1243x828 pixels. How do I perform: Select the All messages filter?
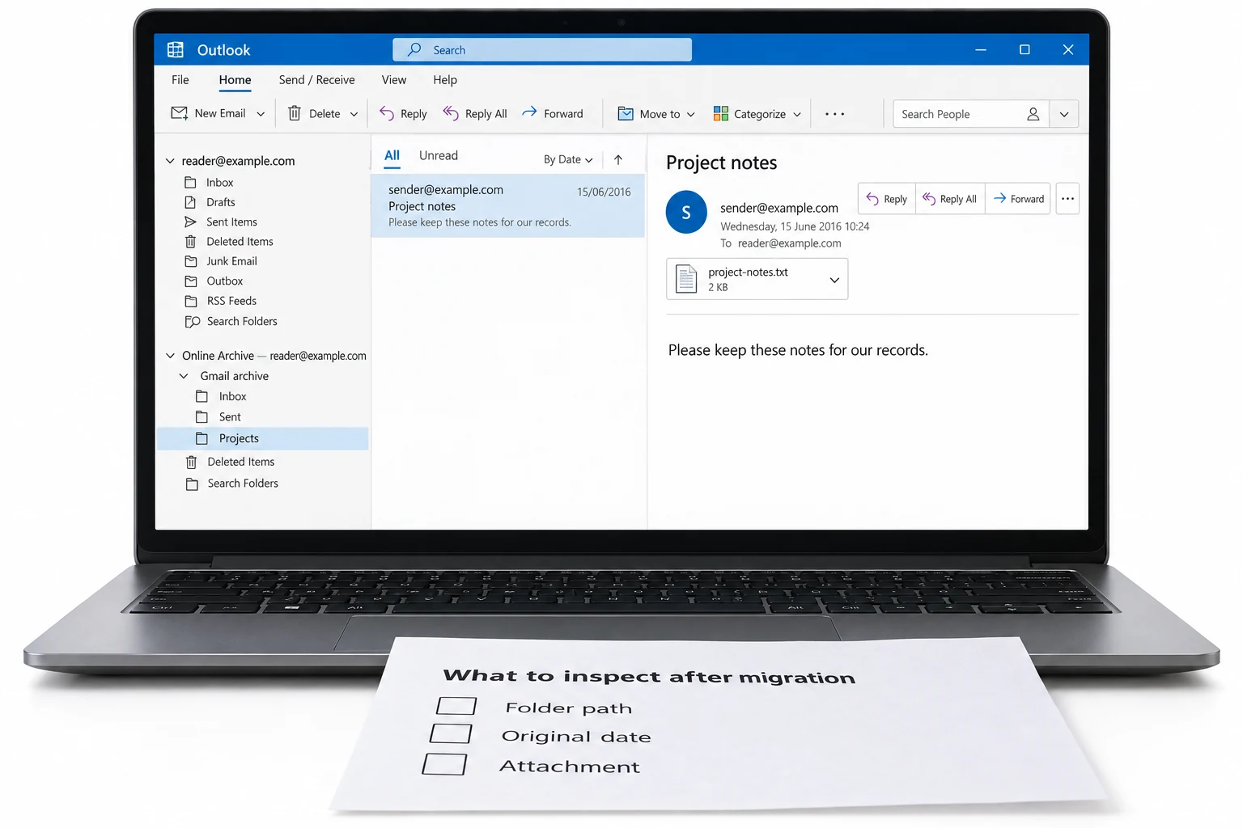pyautogui.click(x=392, y=155)
